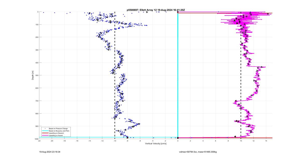Click velocity axis tick "-22"

coord(39,141)
